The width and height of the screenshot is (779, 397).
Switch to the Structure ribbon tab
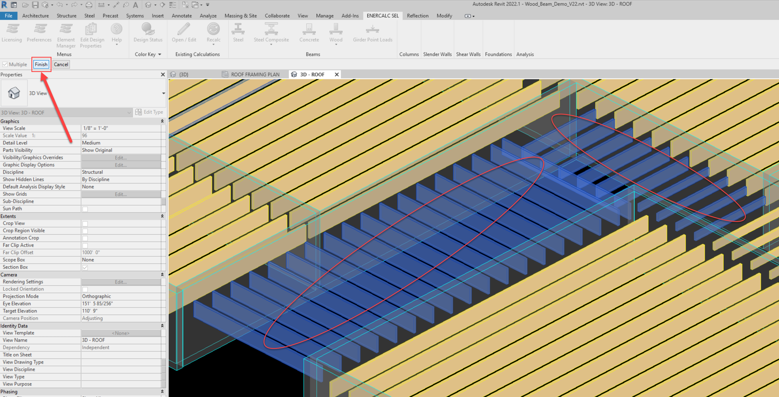coord(67,16)
